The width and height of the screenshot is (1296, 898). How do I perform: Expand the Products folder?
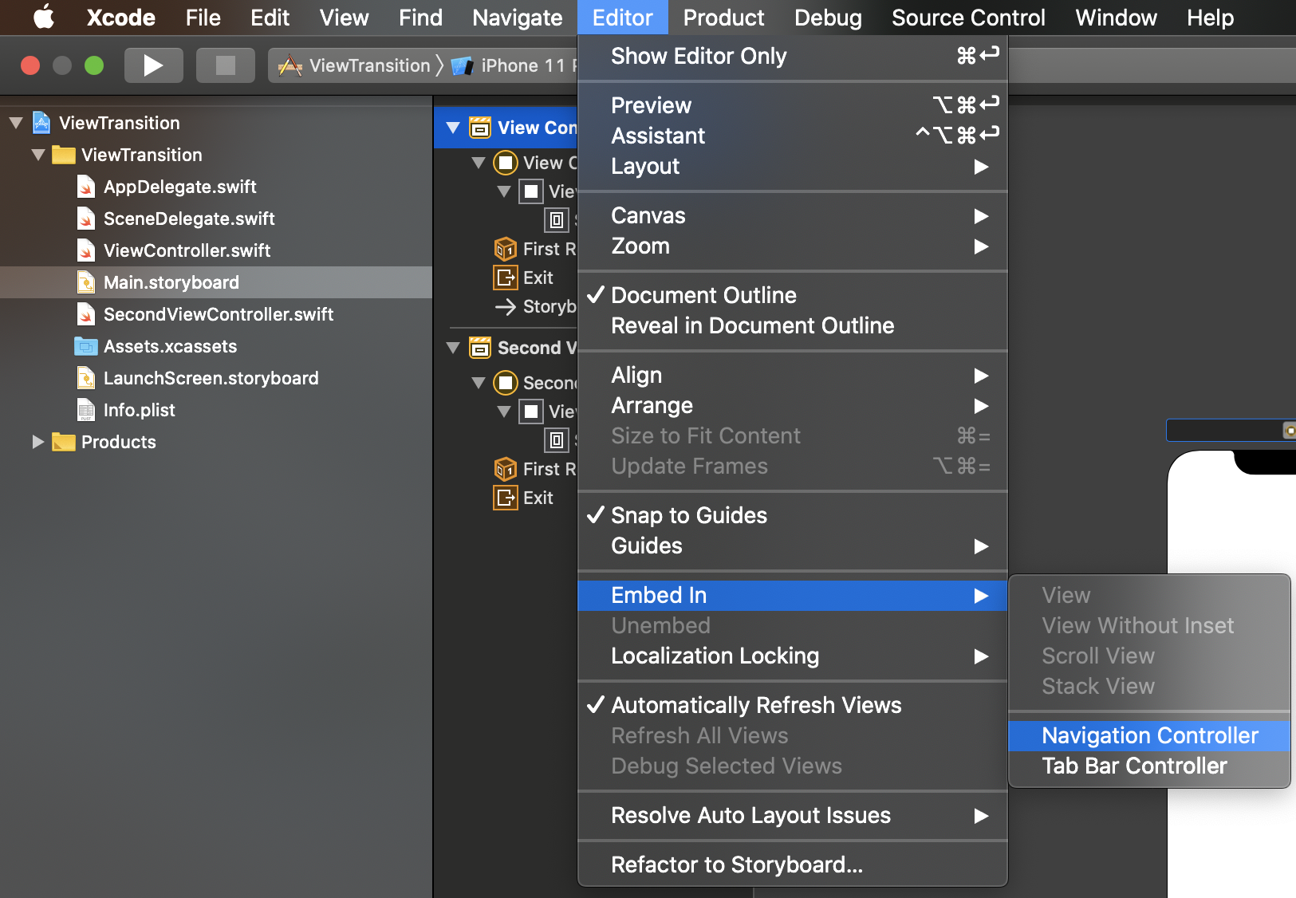pos(38,442)
